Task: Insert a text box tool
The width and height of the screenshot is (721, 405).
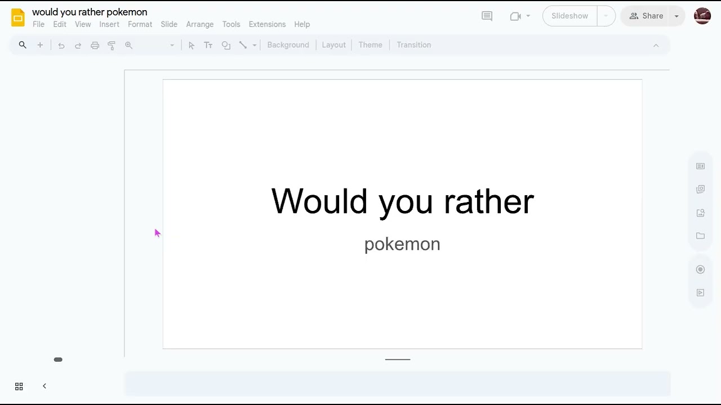Action: point(208,45)
